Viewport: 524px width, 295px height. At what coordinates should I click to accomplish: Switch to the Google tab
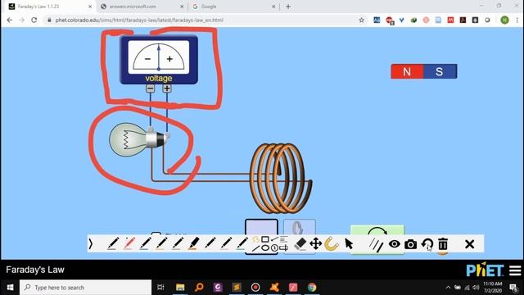tap(209, 7)
